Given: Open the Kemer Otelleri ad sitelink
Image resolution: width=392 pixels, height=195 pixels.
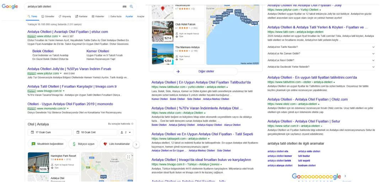Looking at the screenshot, I should (x=98, y=51).
